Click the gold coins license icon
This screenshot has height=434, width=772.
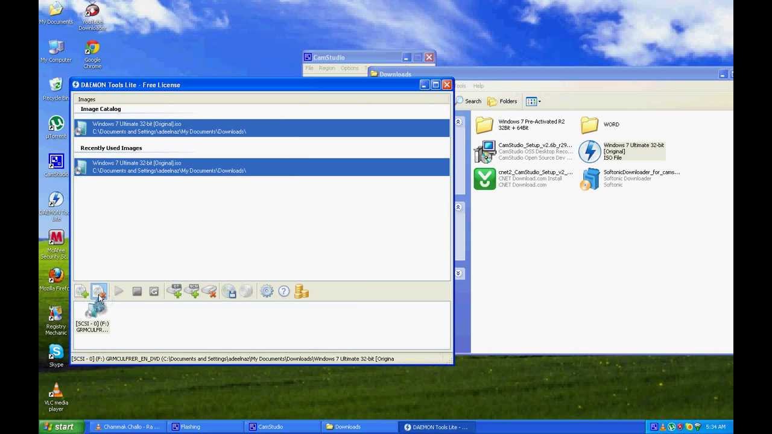tap(302, 292)
